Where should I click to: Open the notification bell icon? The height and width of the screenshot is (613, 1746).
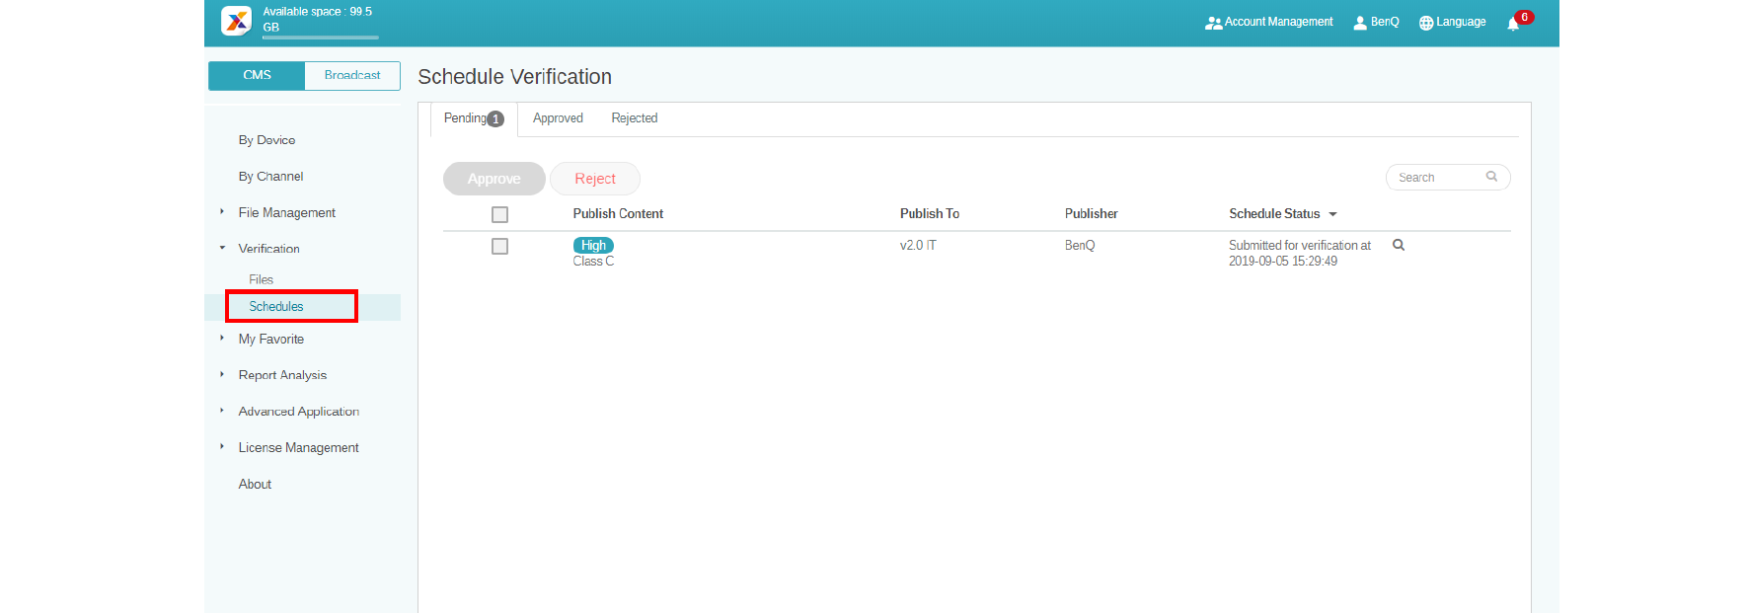[x=1513, y=23]
